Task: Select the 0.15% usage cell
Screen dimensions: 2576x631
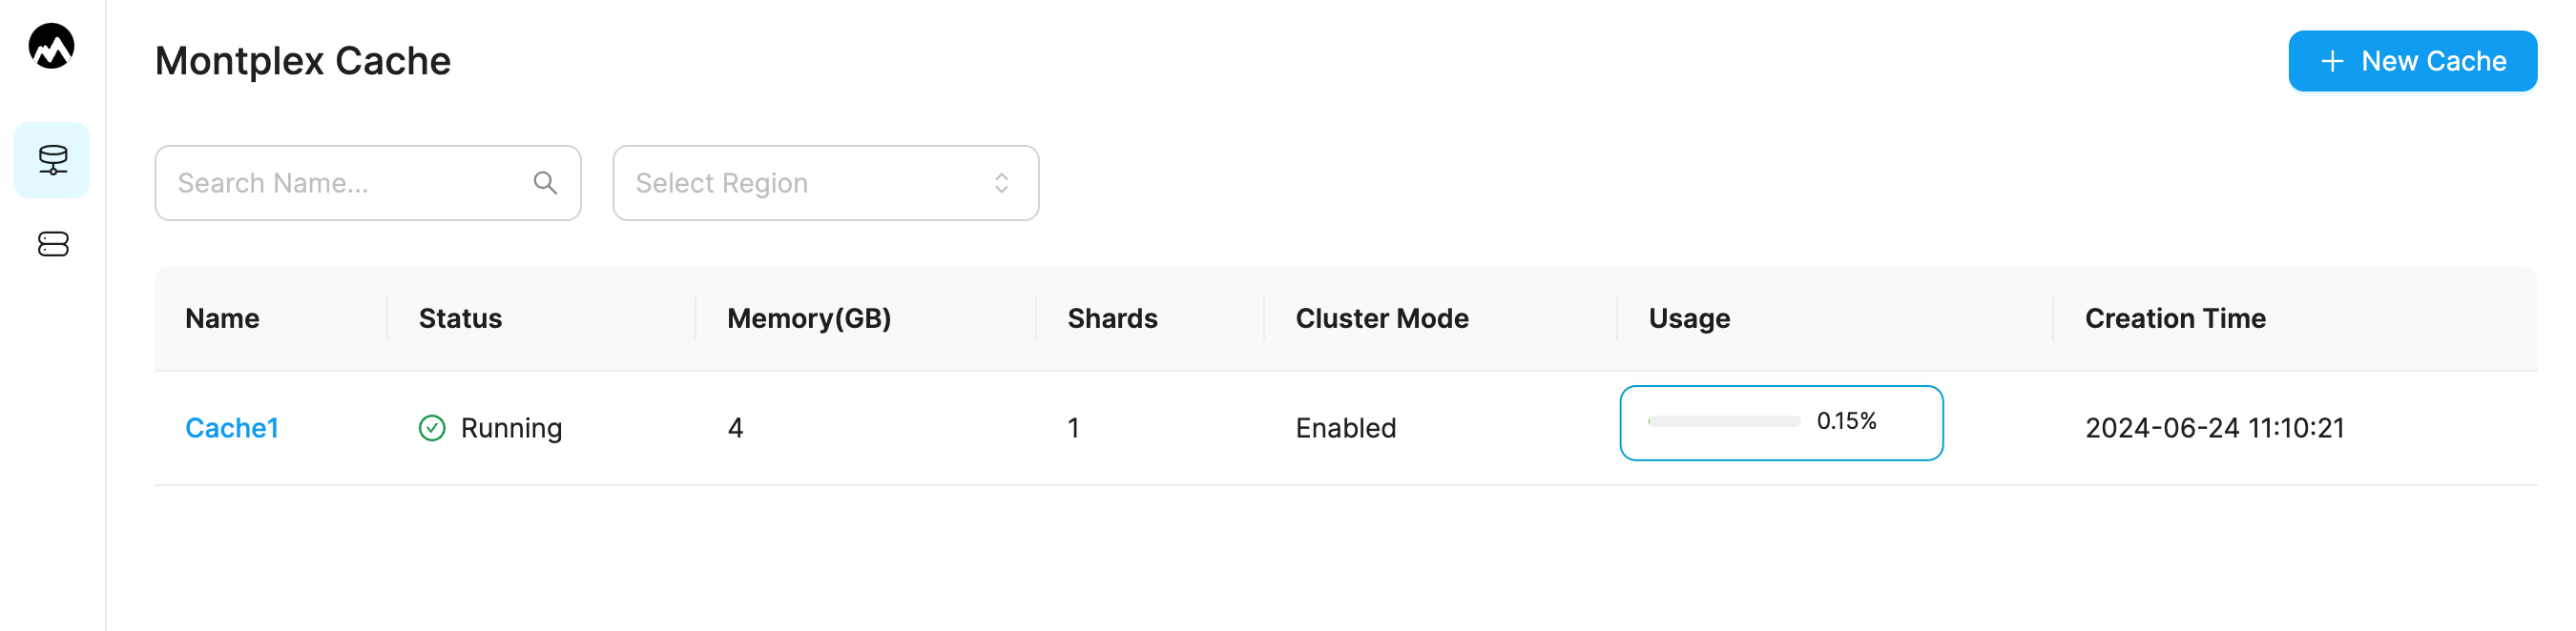Action: click(1781, 423)
